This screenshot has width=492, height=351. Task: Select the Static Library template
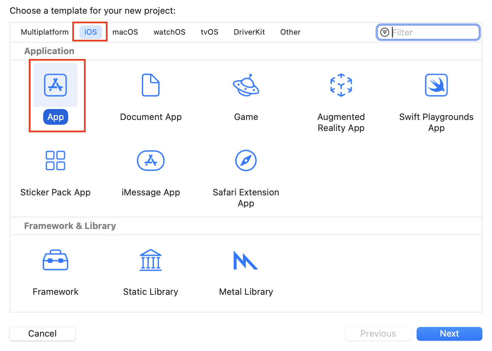(151, 260)
